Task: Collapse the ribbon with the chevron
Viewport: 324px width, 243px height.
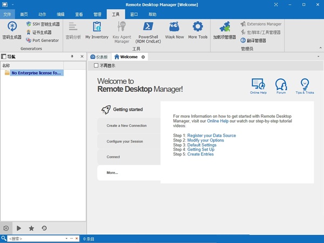Action: coord(319,48)
